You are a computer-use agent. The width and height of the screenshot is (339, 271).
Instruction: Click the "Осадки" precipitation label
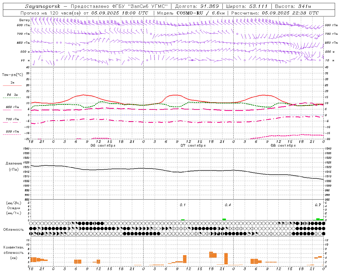coord(14,208)
